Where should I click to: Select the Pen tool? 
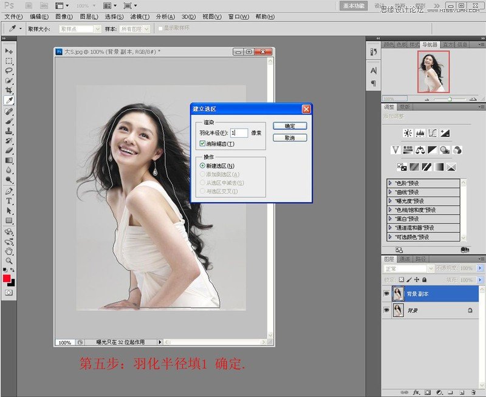[9, 191]
